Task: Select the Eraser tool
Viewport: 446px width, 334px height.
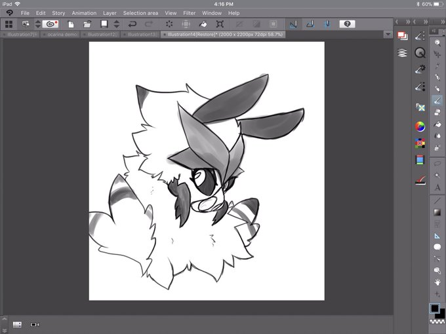Action: 437,113
